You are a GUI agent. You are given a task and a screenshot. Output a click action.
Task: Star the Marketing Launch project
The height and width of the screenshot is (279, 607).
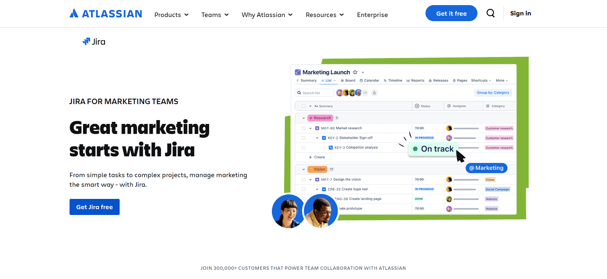pyautogui.click(x=355, y=72)
